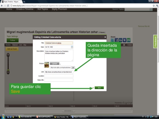Click the Powered by Dipity logo
This screenshot has width=159, height=119.
(123, 103)
